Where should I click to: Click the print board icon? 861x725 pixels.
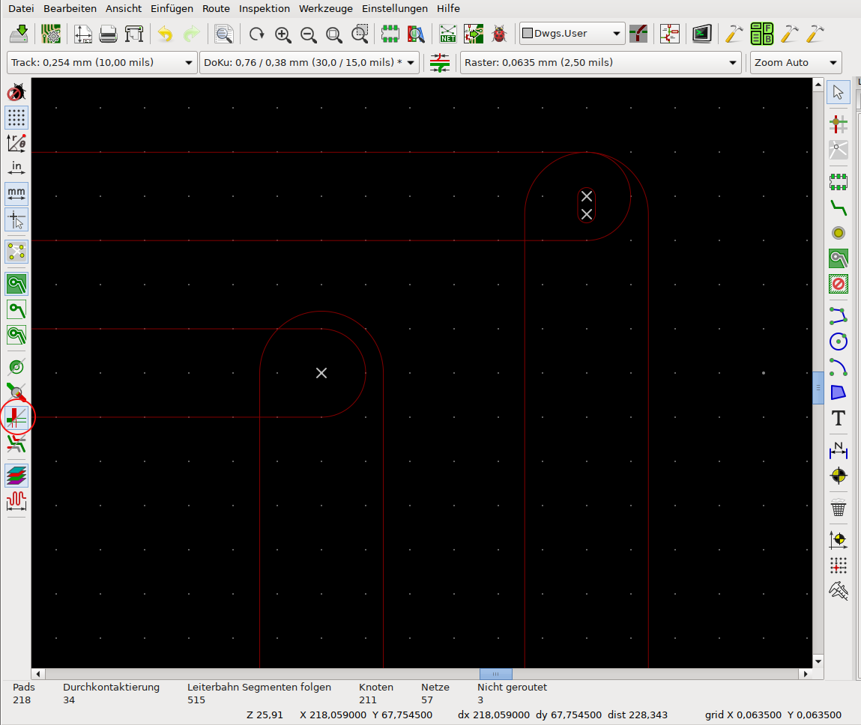108,34
